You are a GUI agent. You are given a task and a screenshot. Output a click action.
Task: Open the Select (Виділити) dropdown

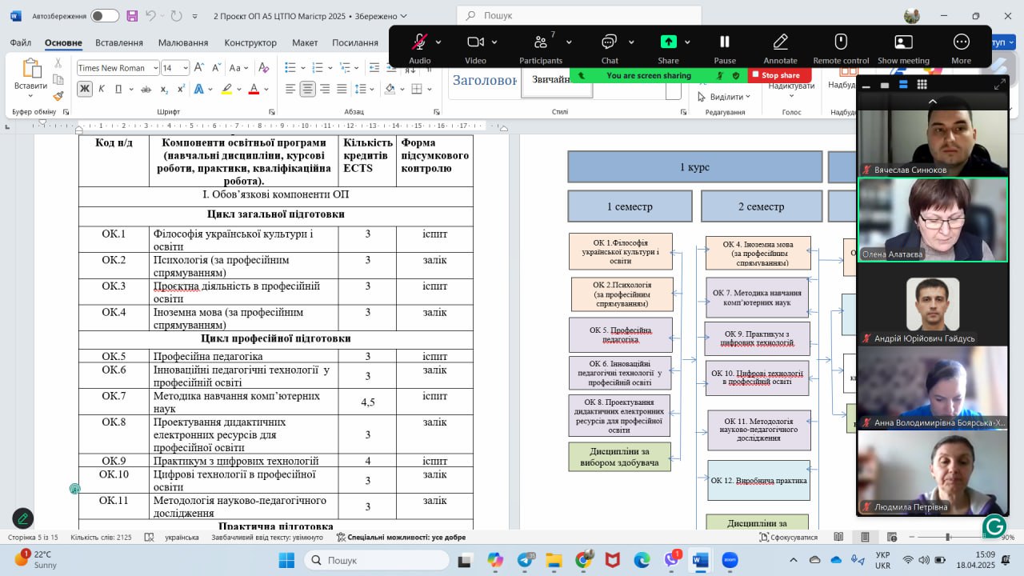[x=724, y=97]
